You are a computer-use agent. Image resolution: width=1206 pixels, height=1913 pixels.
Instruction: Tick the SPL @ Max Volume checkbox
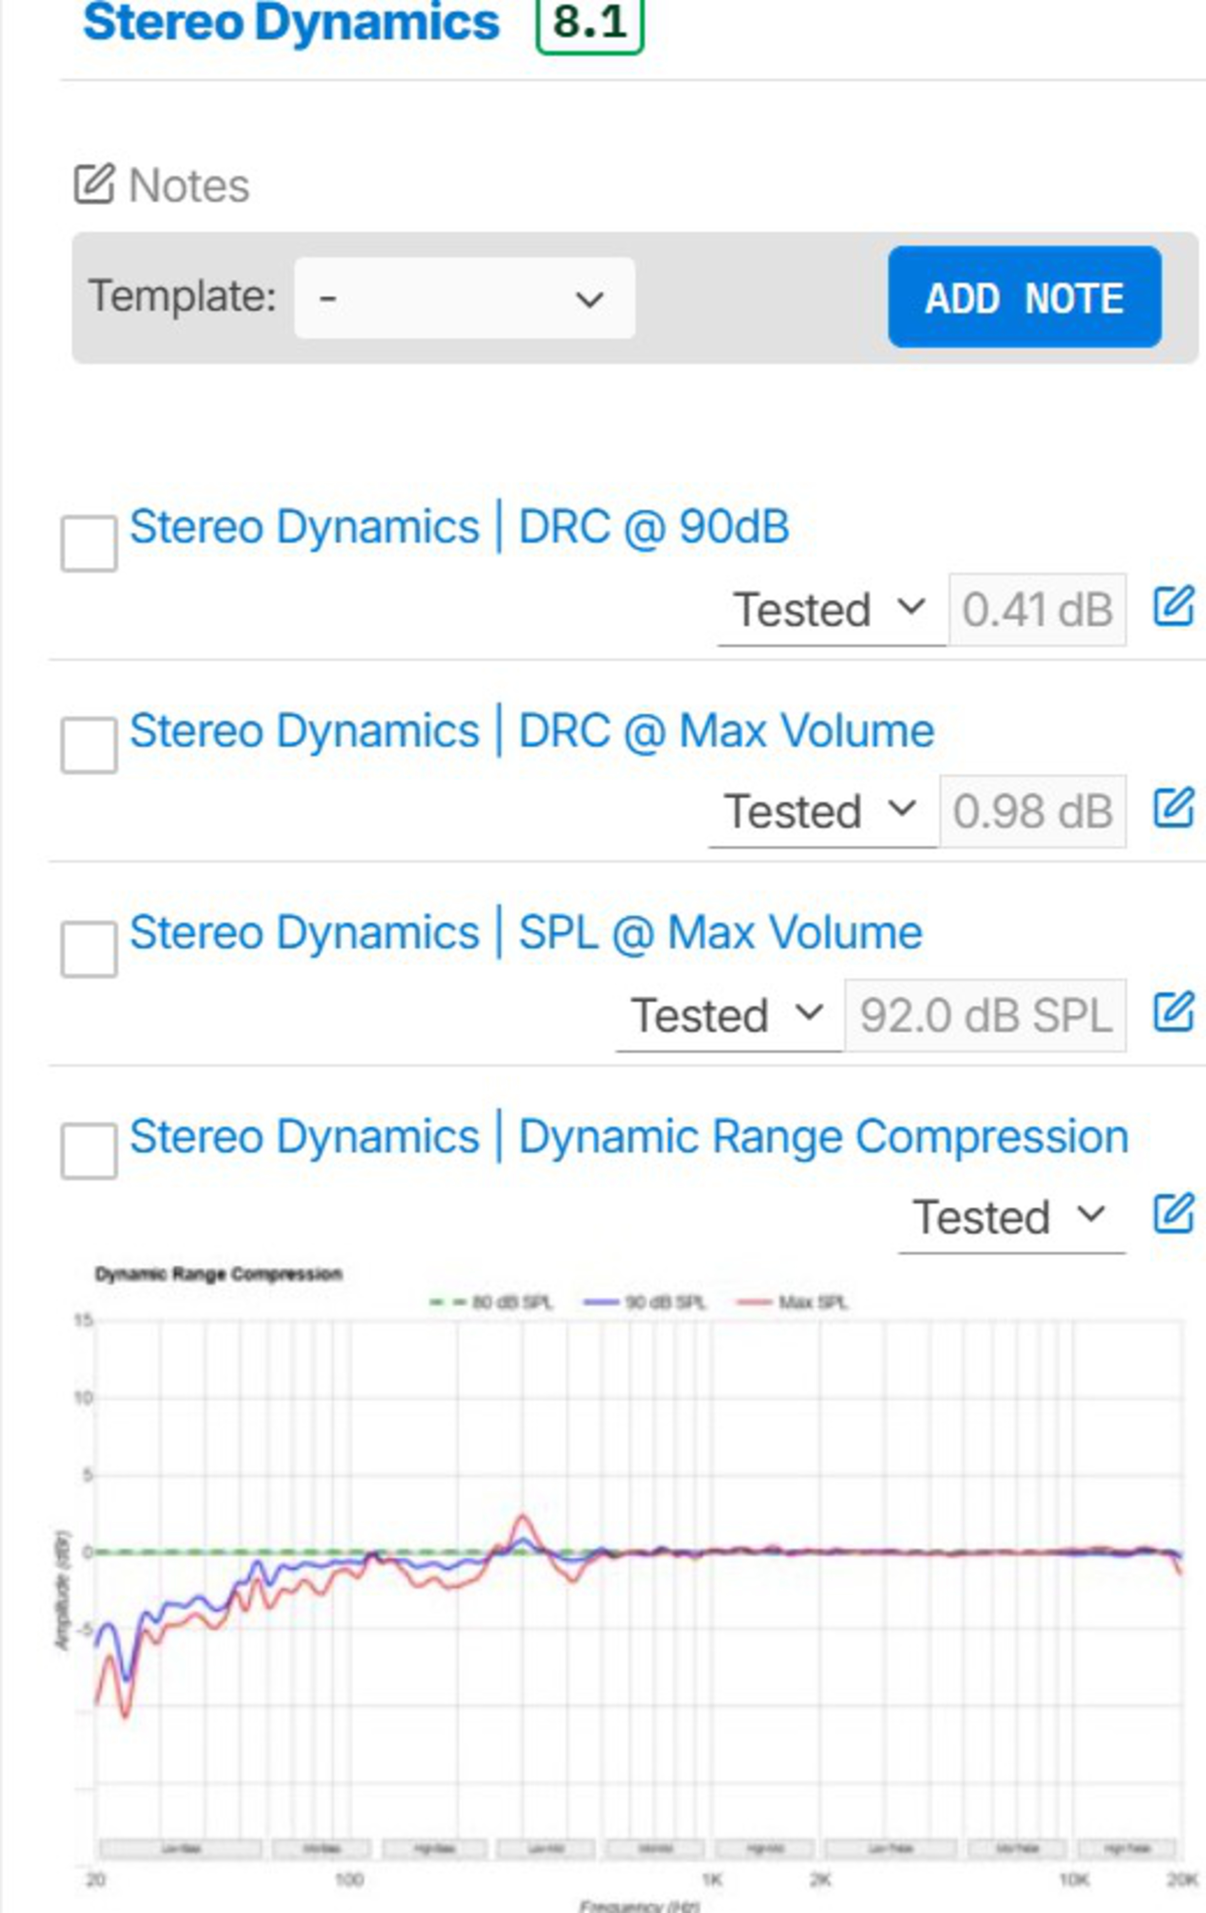tap(89, 949)
